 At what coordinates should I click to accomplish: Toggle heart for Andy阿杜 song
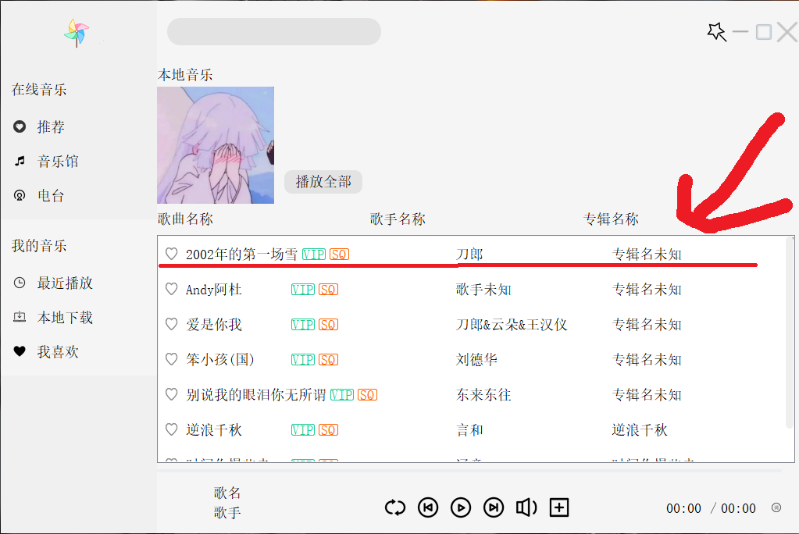[x=172, y=289]
